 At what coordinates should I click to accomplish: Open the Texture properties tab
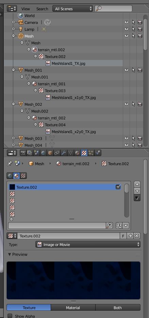[x=84, y=153]
